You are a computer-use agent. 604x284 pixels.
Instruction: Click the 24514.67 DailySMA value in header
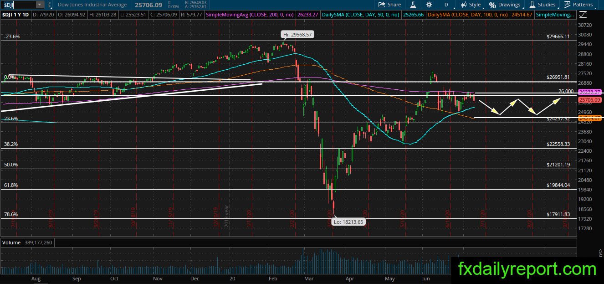pos(521,15)
